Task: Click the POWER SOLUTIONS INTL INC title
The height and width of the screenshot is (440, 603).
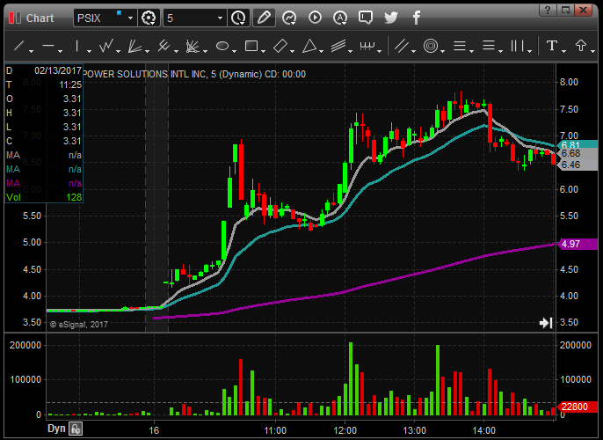Action: click(x=144, y=74)
